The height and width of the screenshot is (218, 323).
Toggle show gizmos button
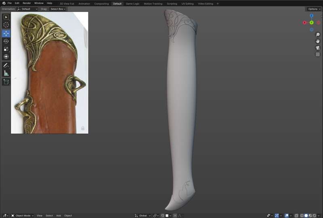coord(277,216)
